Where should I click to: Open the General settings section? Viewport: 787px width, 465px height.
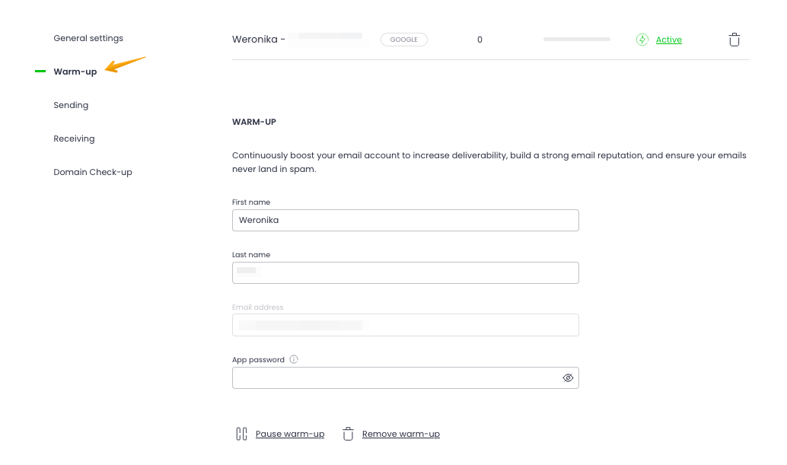88,38
